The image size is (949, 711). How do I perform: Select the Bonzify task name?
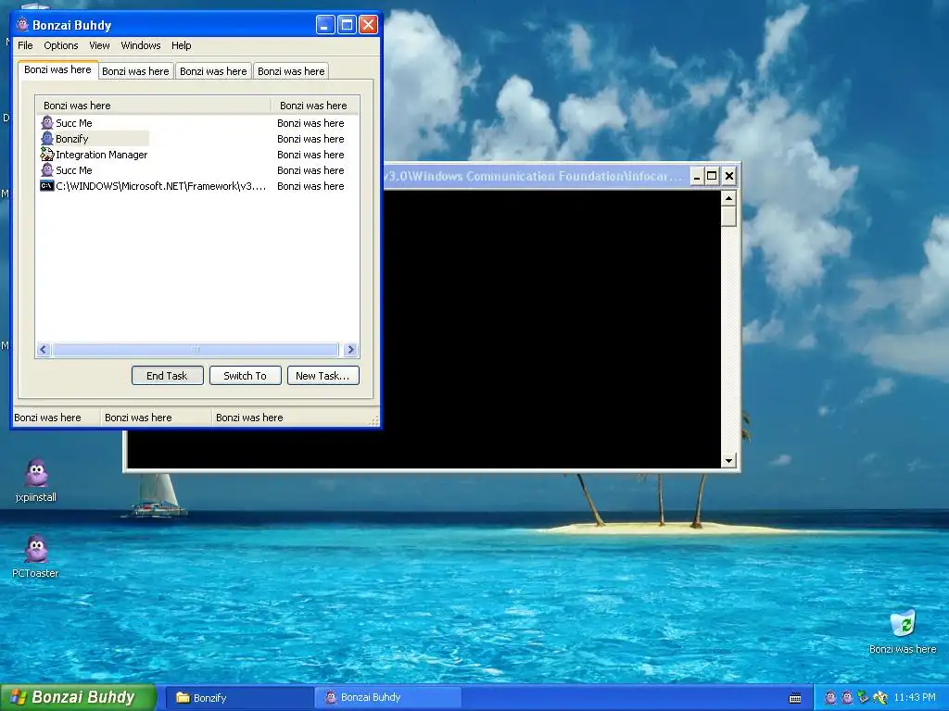tap(72, 139)
